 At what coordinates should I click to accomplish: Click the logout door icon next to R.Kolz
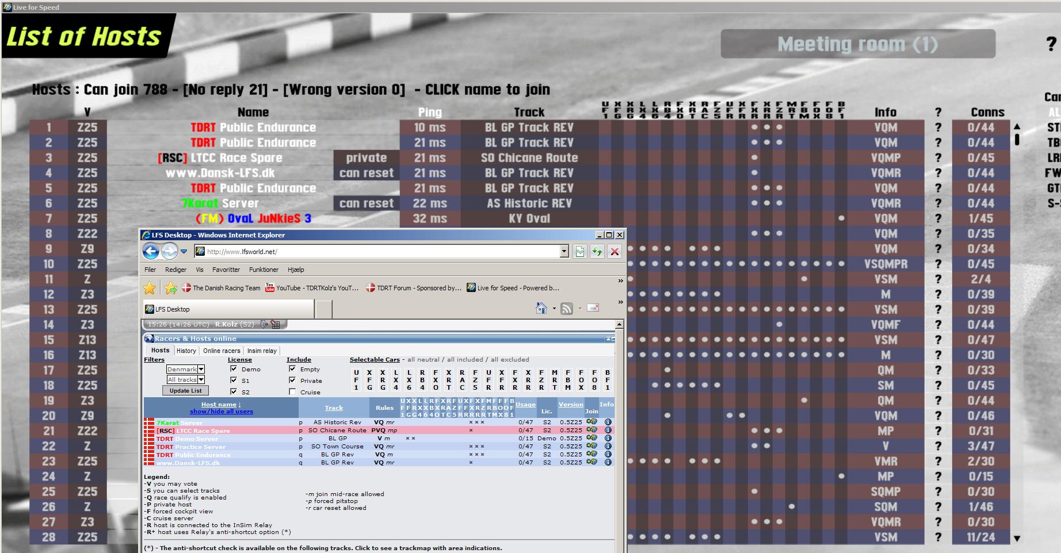pyautogui.click(x=264, y=324)
